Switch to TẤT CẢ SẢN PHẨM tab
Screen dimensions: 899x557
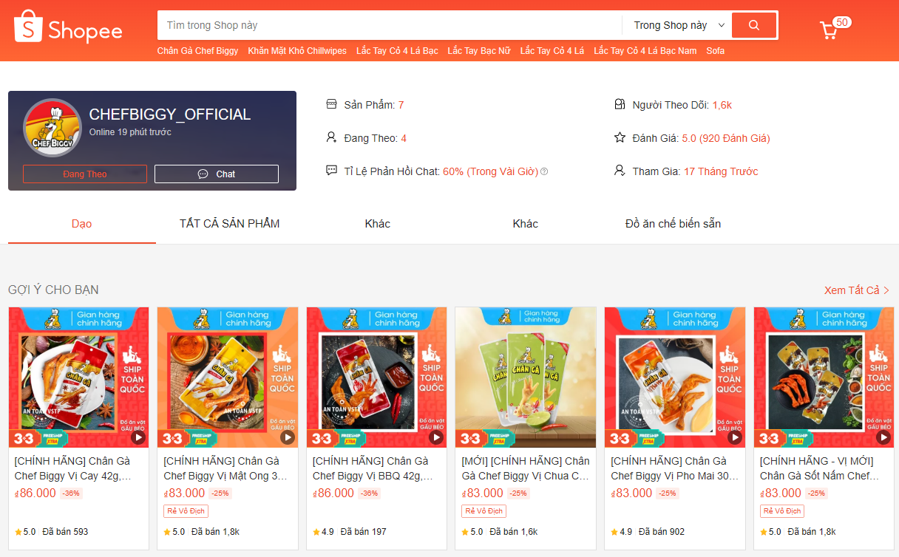pyautogui.click(x=229, y=223)
